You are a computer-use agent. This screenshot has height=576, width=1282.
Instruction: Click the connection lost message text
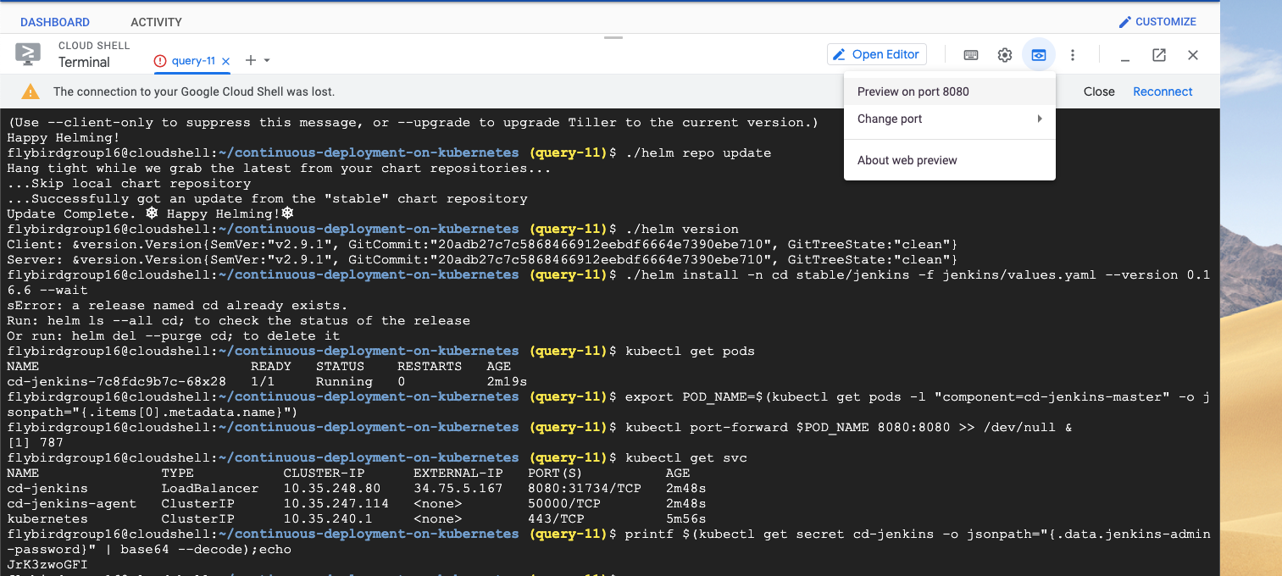(194, 91)
